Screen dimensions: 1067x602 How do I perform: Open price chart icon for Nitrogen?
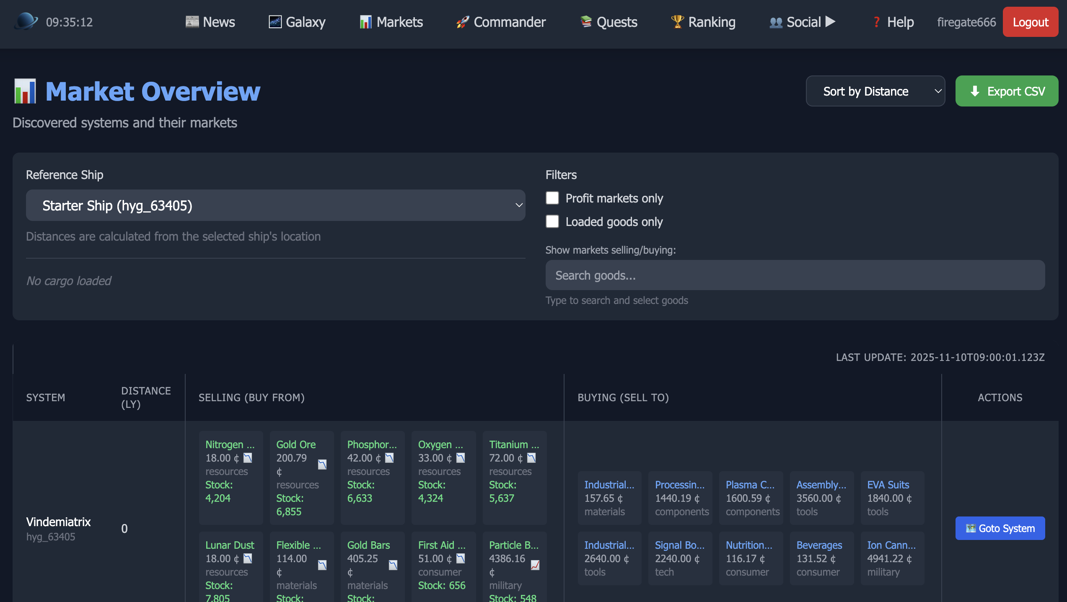pyautogui.click(x=248, y=458)
